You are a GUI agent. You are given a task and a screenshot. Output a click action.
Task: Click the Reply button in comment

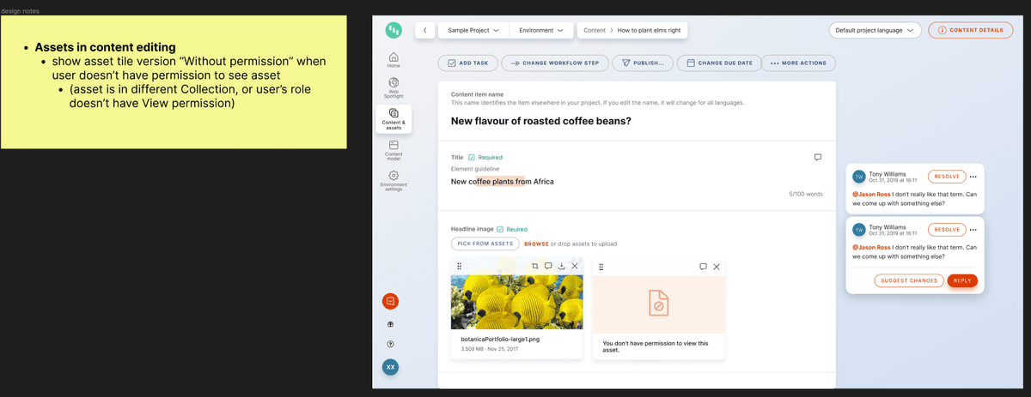click(x=962, y=280)
